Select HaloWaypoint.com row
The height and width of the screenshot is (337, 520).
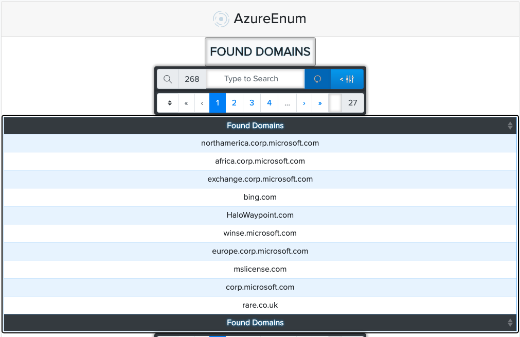click(260, 215)
